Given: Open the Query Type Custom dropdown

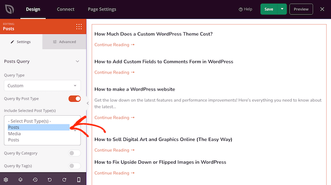Looking at the screenshot, I should click(42, 86).
